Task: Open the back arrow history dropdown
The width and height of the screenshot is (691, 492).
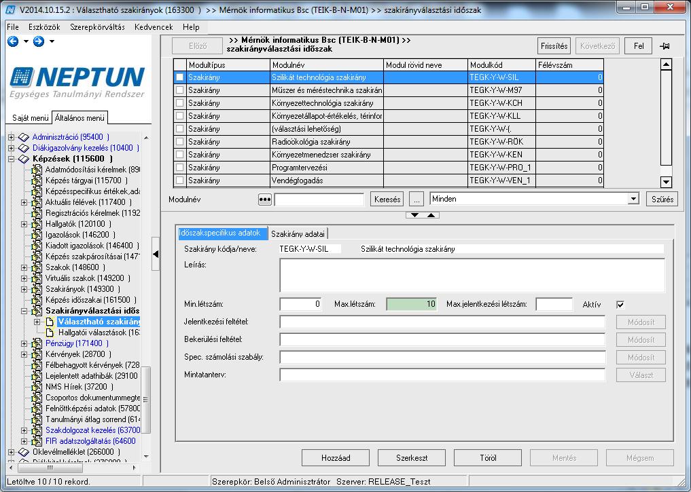Action: tap(26, 41)
